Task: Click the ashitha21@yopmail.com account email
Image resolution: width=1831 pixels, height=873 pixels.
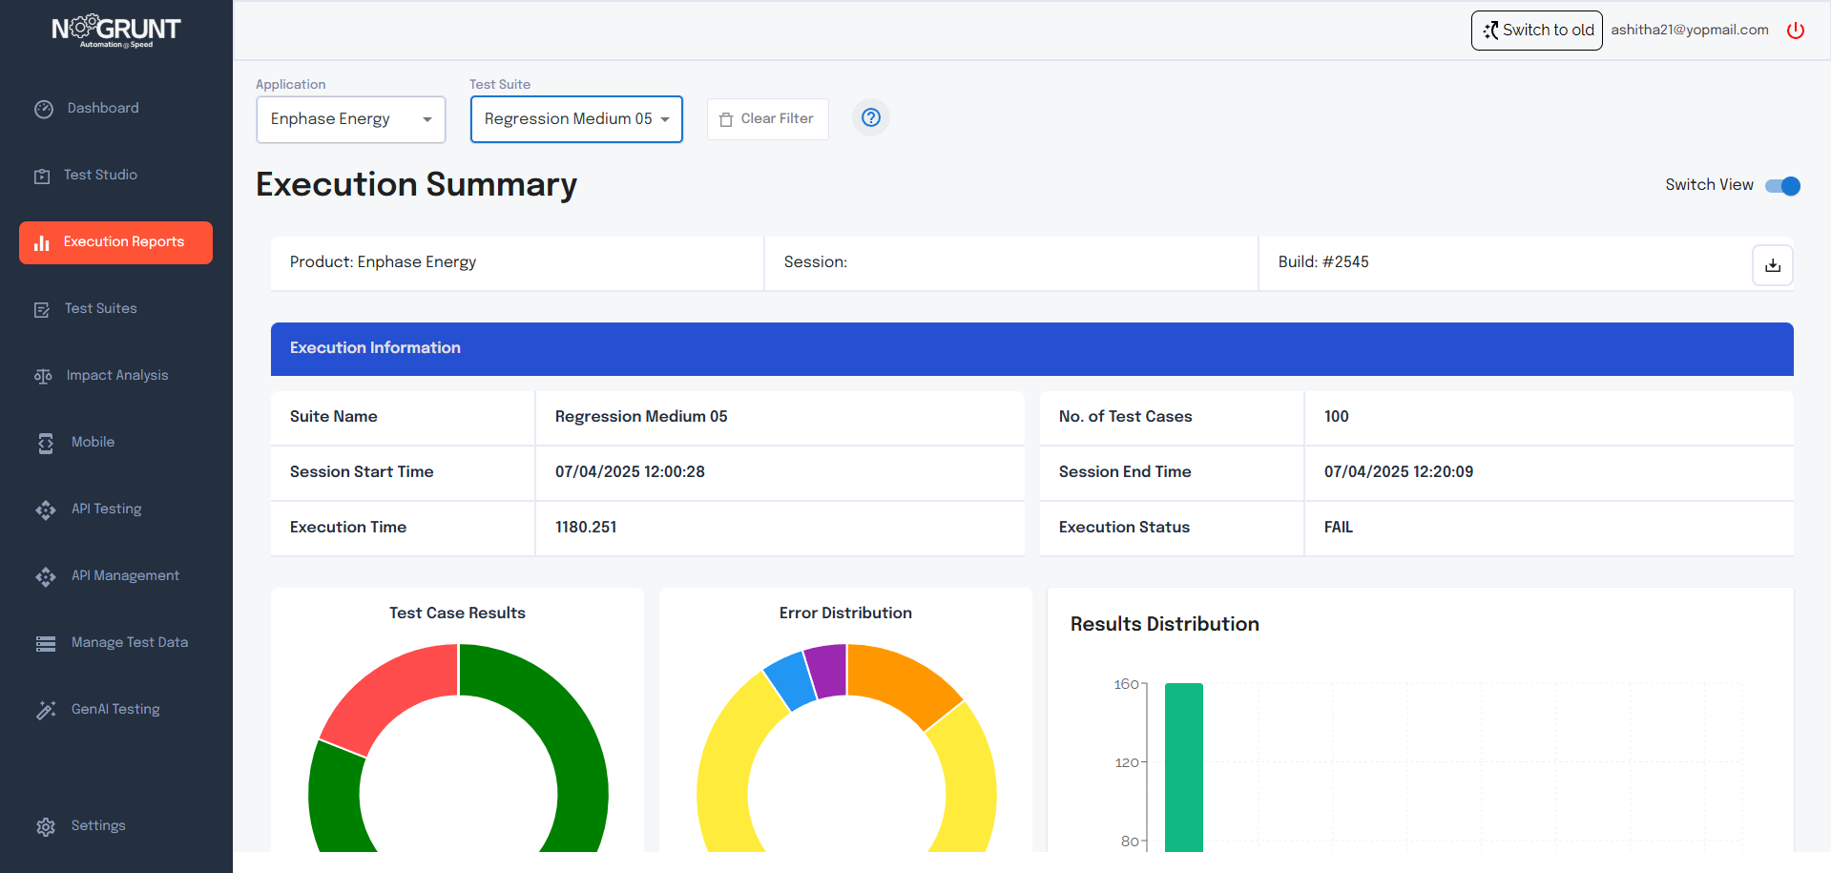Action: click(x=1690, y=31)
